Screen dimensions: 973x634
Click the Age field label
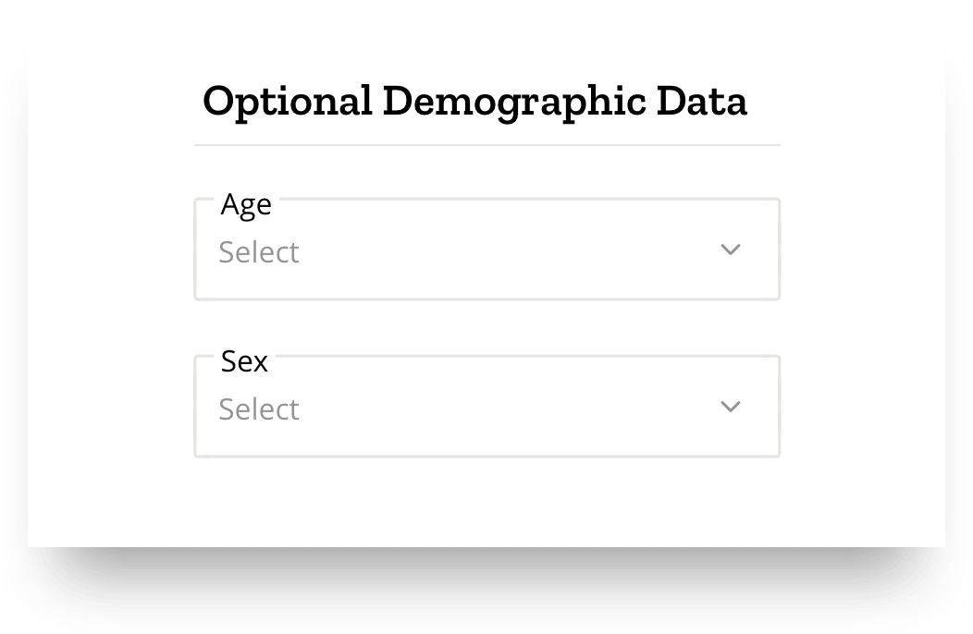tap(246, 204)
